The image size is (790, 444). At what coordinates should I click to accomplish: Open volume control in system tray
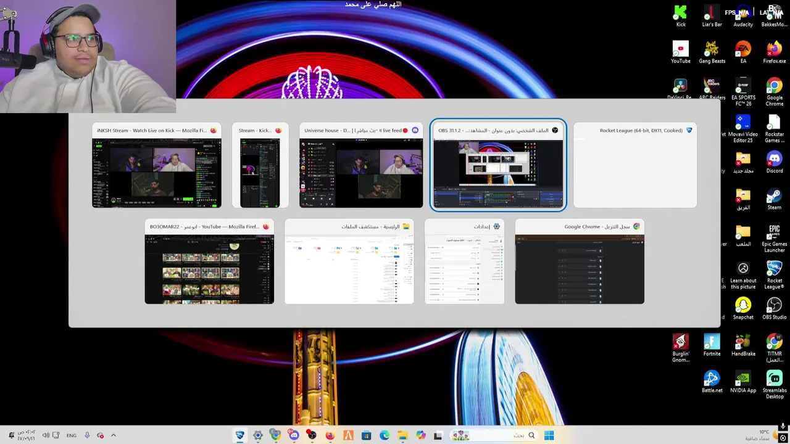coord(46,435)
